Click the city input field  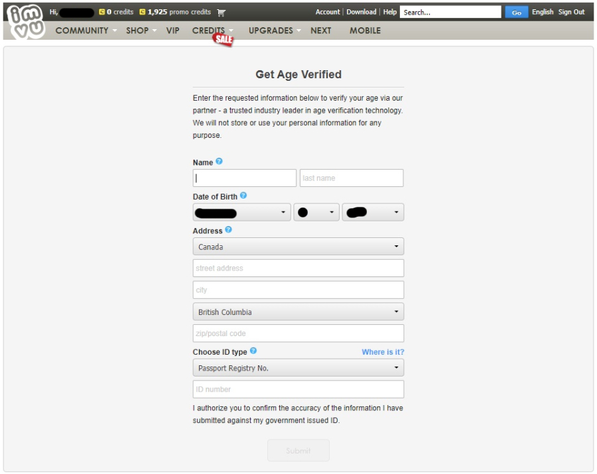[x=298, y=290]
